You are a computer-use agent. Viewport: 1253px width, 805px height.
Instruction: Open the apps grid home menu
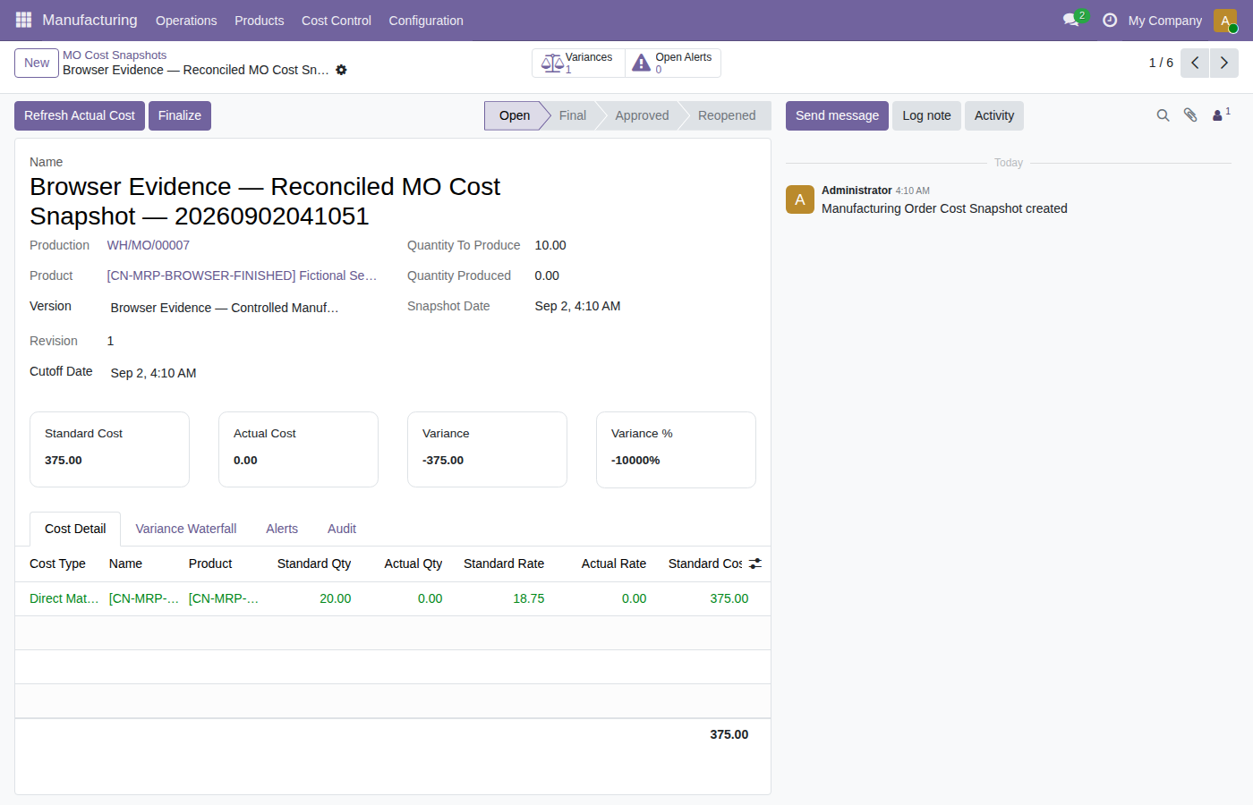click(23, 20)
